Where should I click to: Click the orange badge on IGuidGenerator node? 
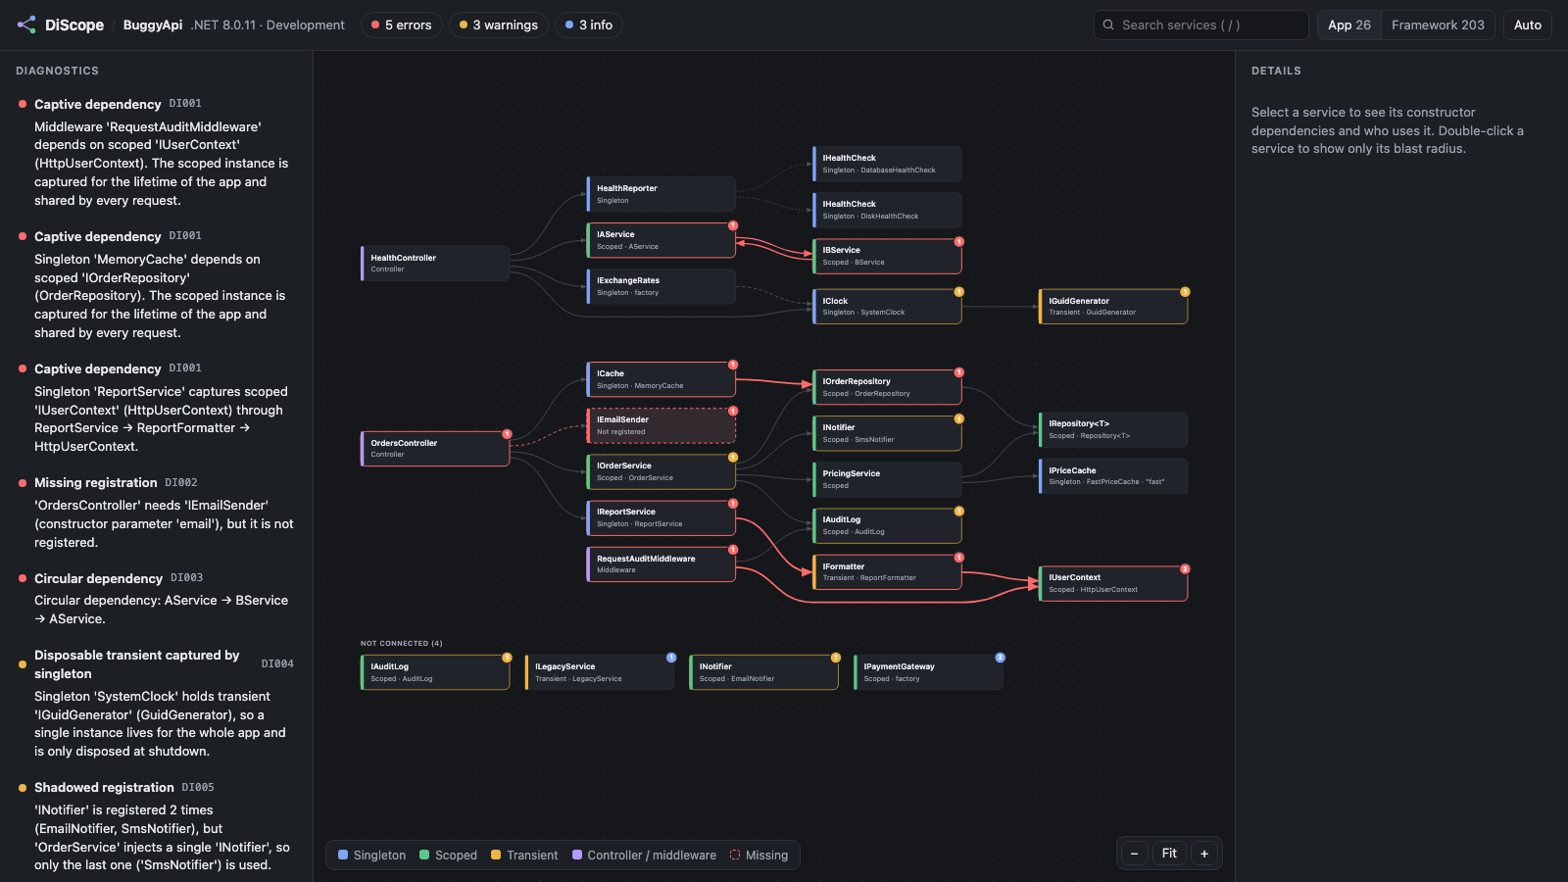point(1185,292)
